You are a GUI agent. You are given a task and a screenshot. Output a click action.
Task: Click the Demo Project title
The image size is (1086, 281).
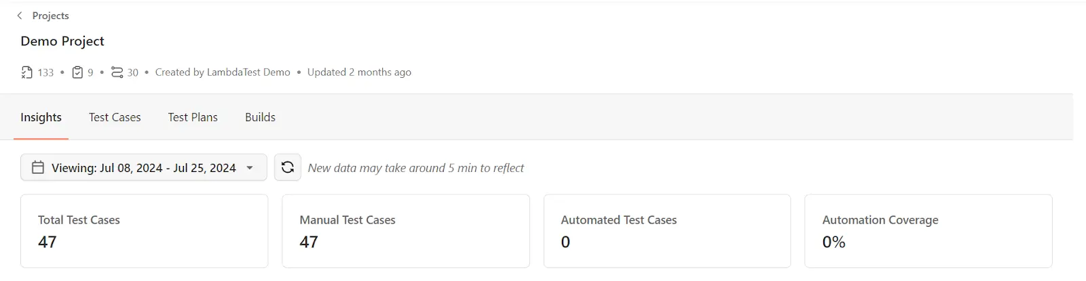(62, 41)
